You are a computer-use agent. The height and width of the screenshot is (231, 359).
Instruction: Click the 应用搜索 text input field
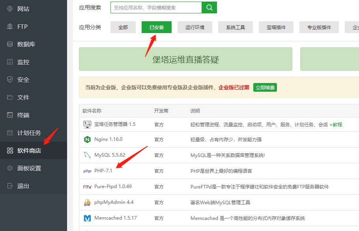pos(156,7)
